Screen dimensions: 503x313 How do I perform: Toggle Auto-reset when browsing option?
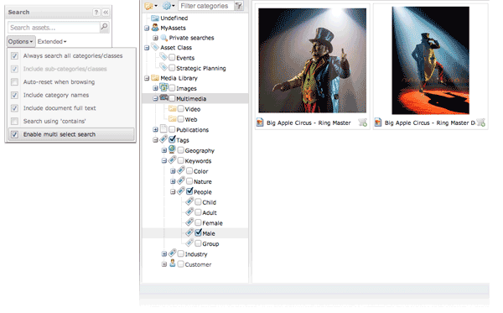(14, 82)
